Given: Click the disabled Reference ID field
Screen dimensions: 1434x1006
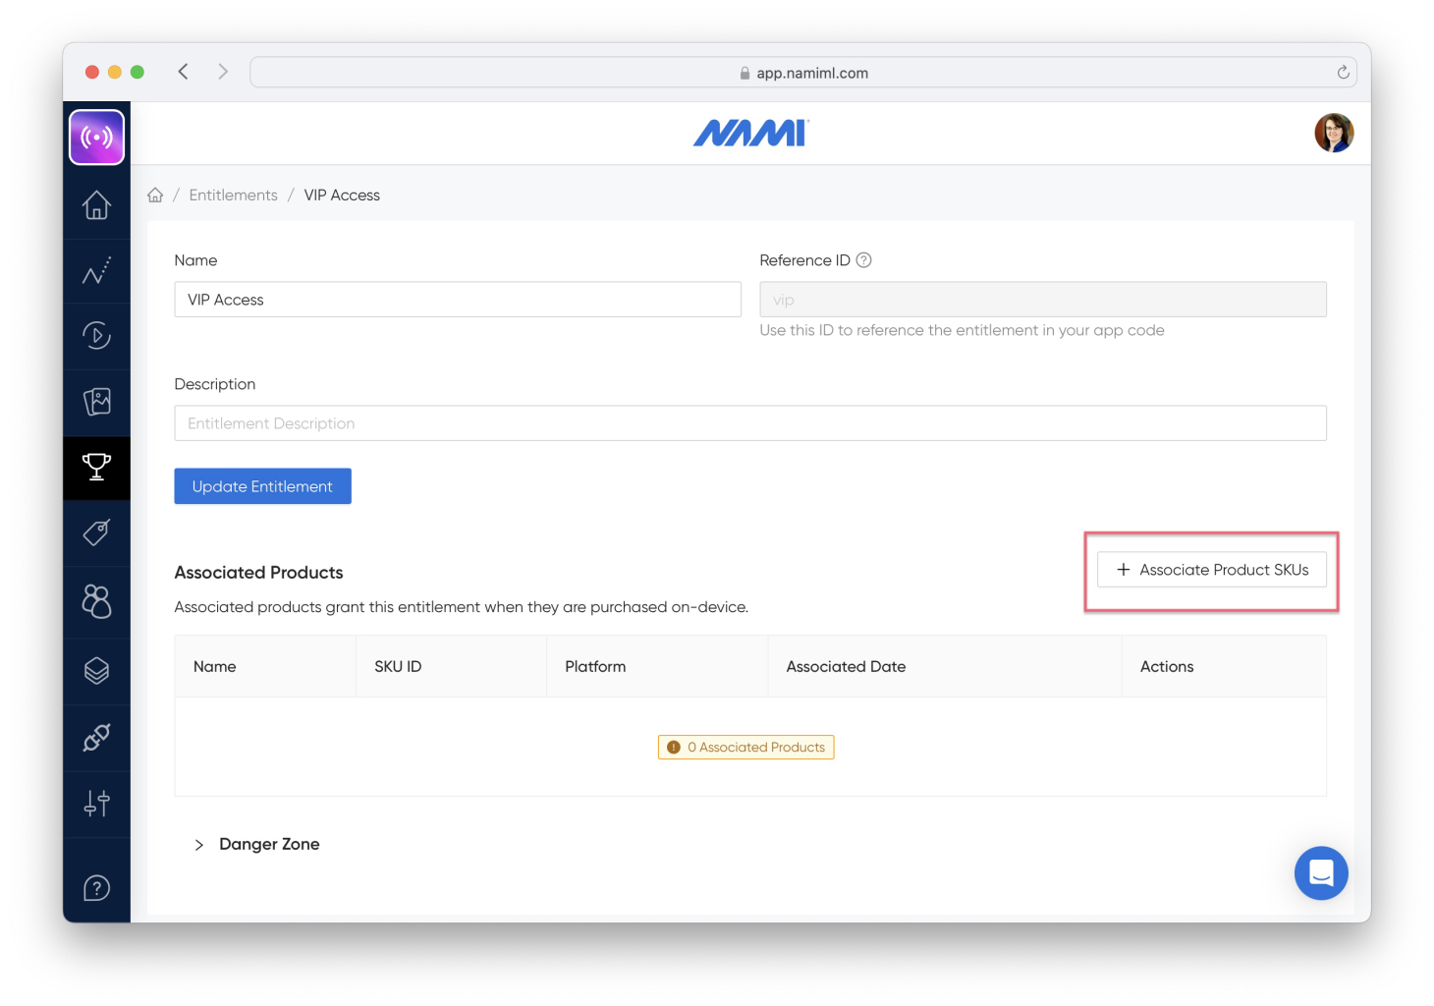Looking at the screenshot, I should [1043, 300].
